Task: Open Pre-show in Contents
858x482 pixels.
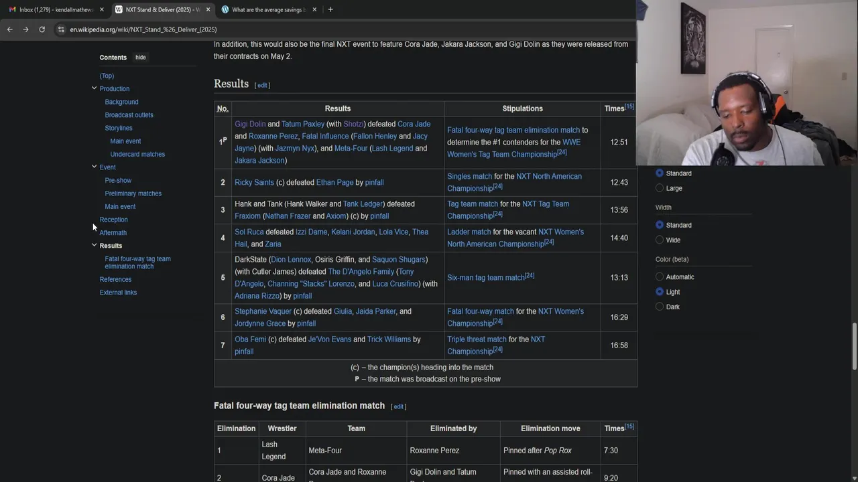Action: click(118, 180)
